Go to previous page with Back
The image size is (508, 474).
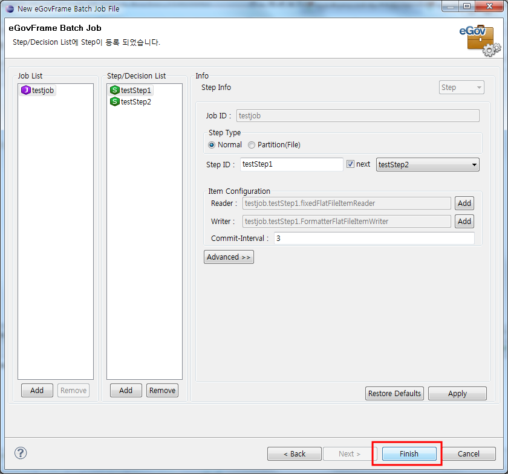coord(295,454)
